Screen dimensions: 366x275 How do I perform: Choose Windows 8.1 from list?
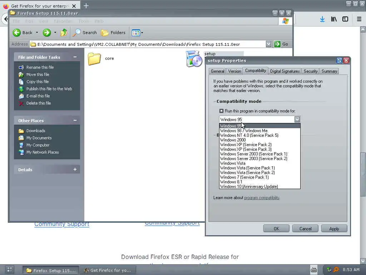click(x=260, y=182)
